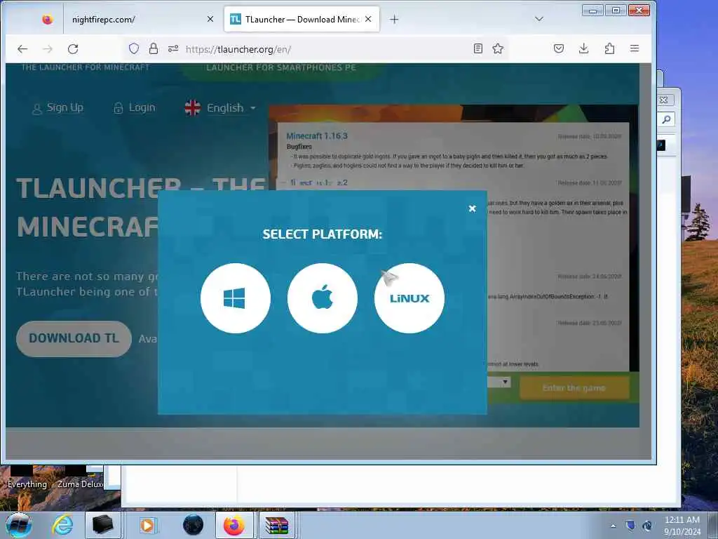The image size is (718, 539).
Task: Open the Minecraft 1.16.3 changelog heading
Action: coord(317,135)
